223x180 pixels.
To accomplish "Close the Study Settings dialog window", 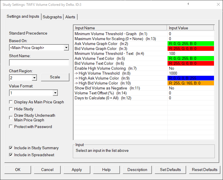I will click(x=218, y=4).
